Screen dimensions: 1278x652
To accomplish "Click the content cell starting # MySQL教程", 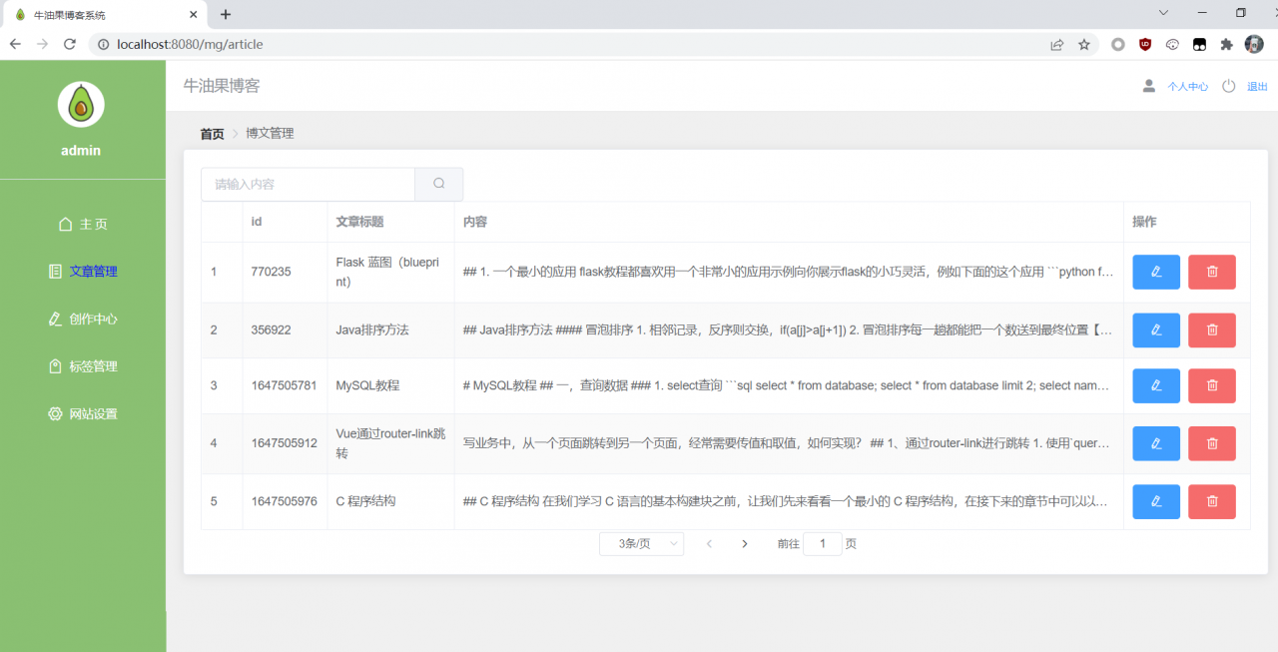I will click(x=789, y=385).
